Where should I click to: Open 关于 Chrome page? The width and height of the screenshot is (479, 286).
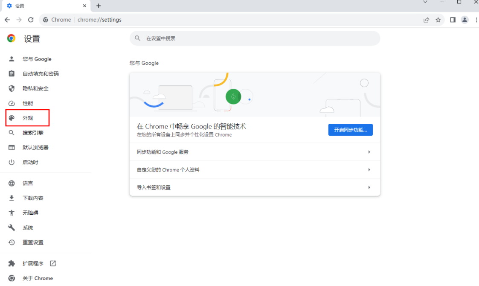point(38,278)
